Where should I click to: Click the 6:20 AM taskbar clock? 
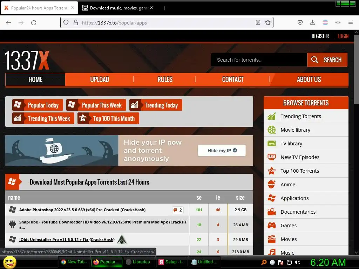(328, 262)
